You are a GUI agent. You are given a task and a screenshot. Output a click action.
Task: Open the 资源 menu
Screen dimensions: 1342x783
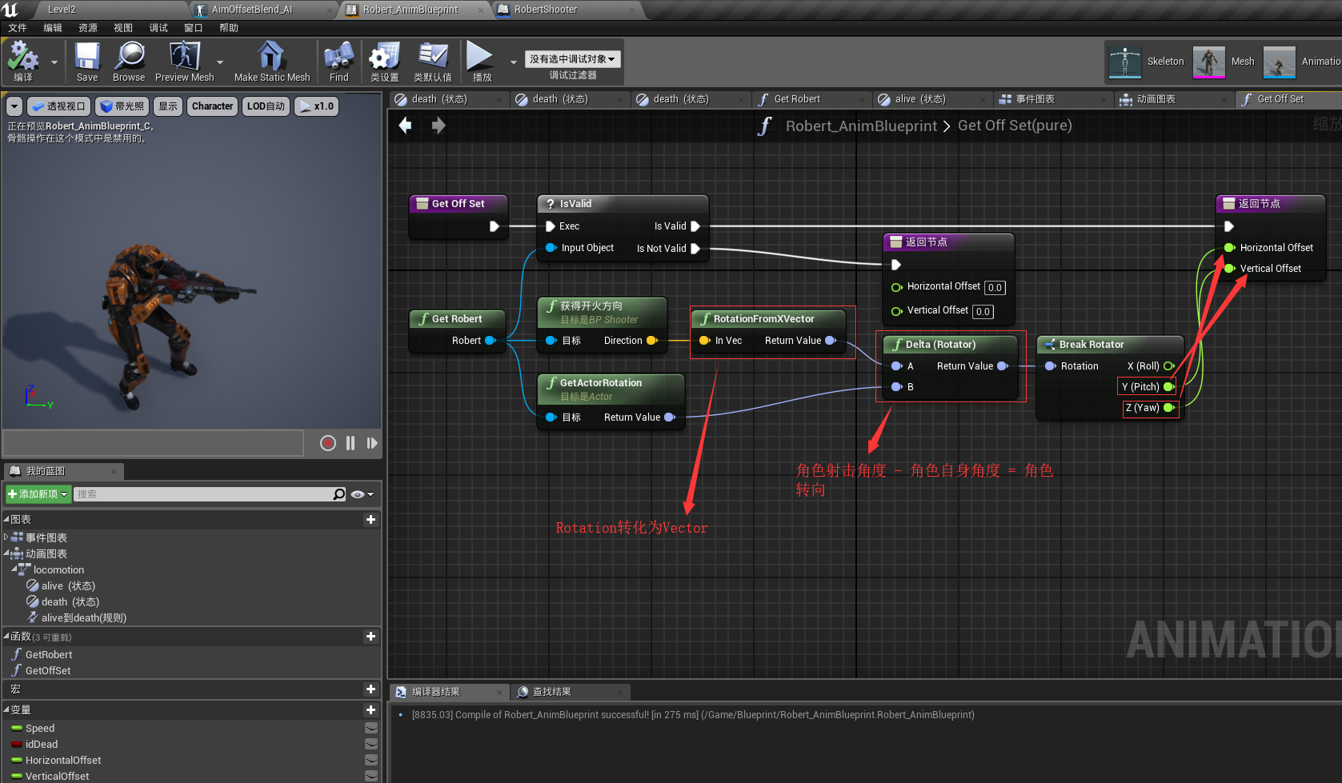pyautogui.click(x=88, y=28)
